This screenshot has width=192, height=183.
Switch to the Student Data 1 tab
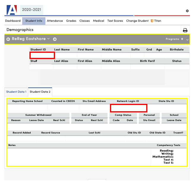(x=16, y=92)
